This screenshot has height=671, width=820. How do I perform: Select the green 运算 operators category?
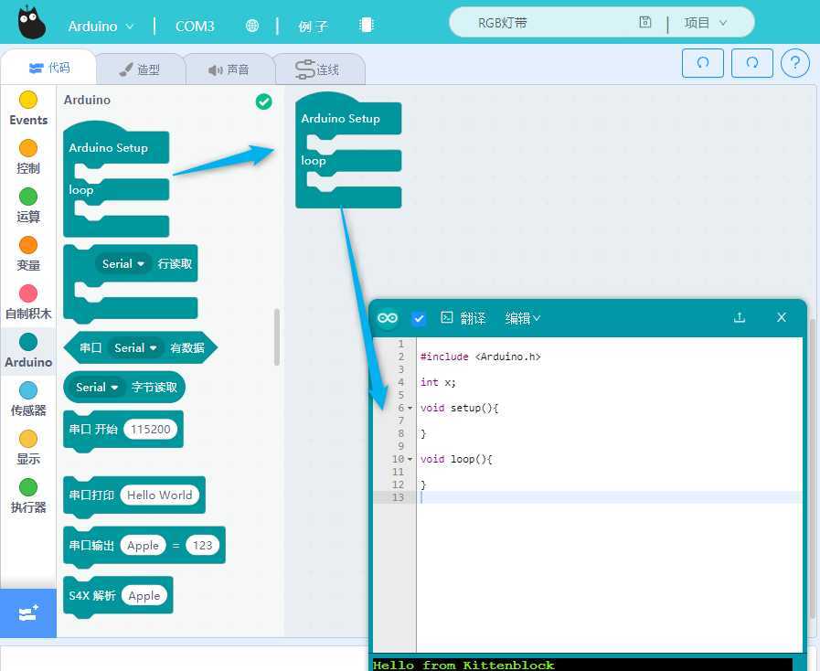tap(28, 206)
